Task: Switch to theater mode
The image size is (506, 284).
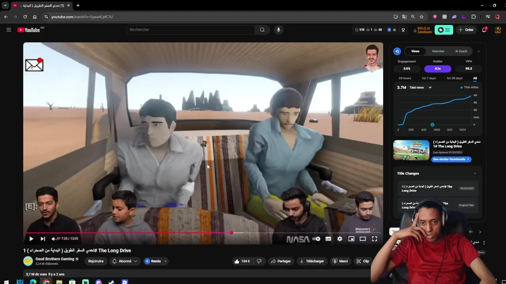Action: coord(363,239)
